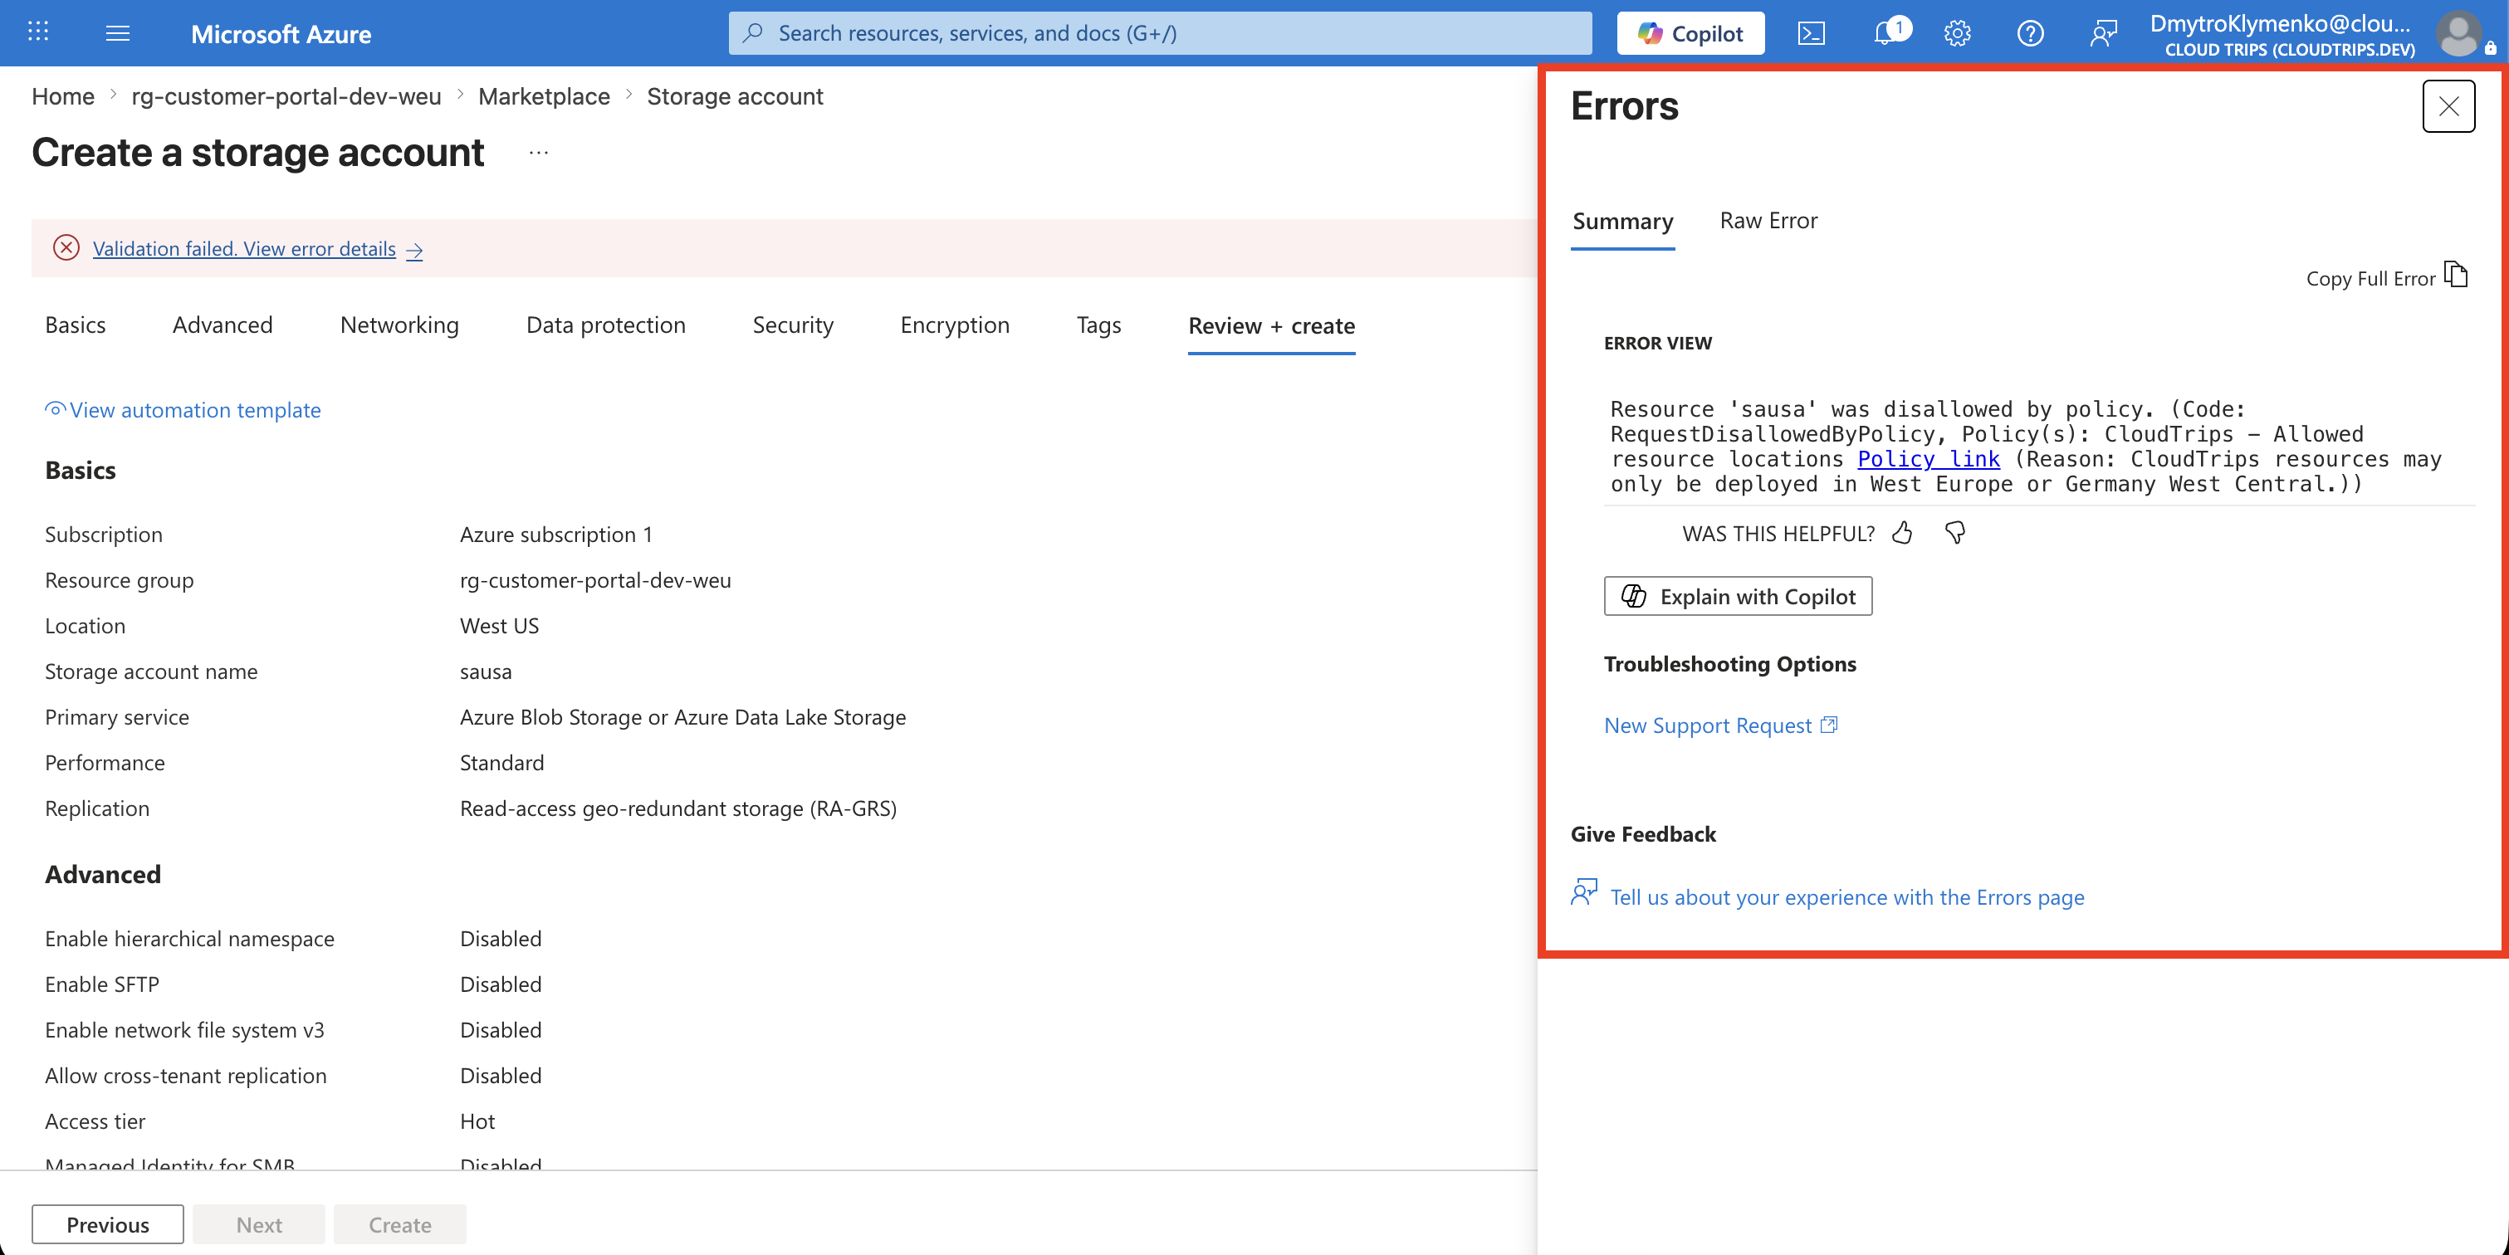Go to the Basics tab
2509x1255 pixels.
75,325
